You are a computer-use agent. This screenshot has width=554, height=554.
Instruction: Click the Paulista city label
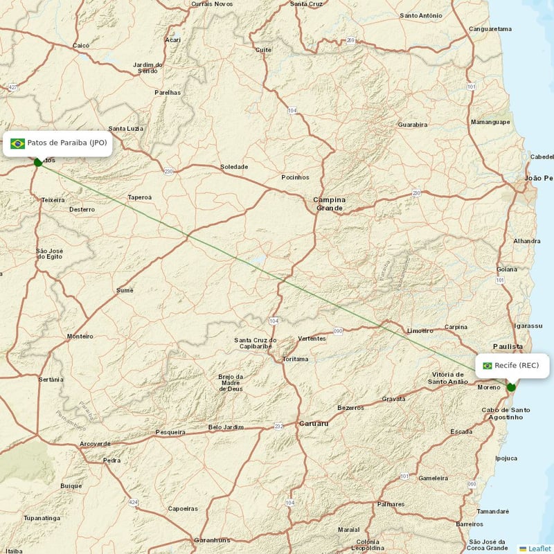click(508, 347)
